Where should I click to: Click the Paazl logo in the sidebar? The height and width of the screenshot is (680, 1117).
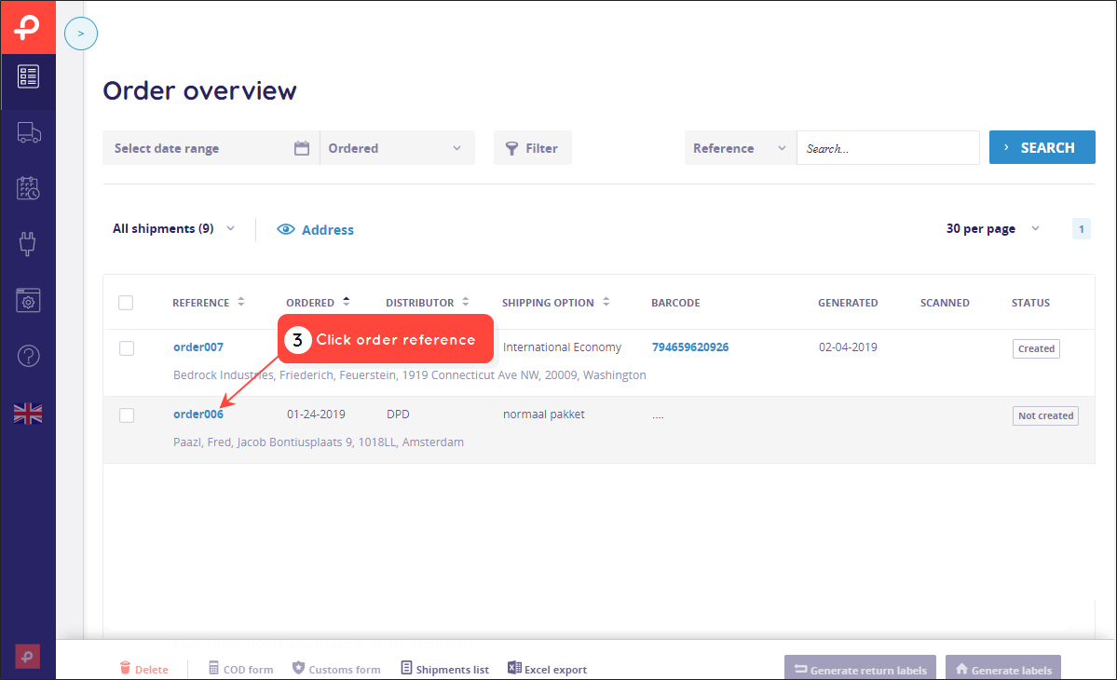(28, 27)
